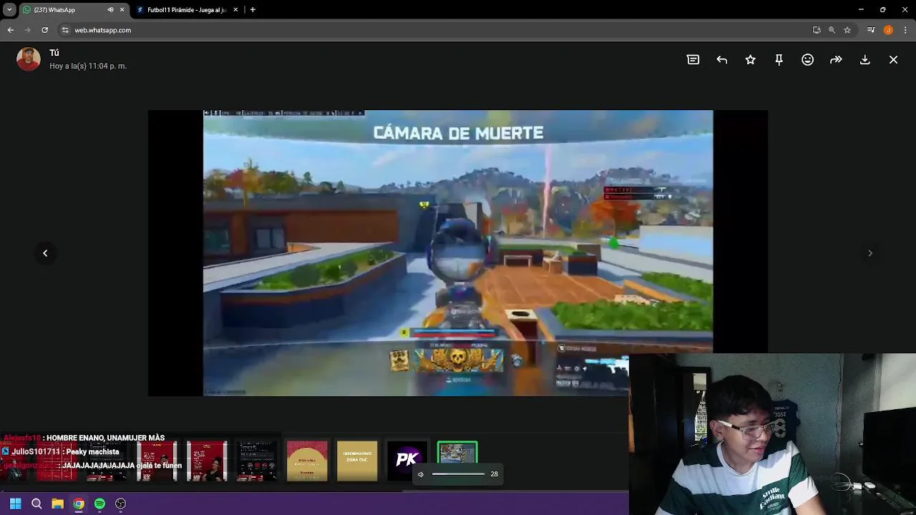Open the Chrome zoom magnifier icon
This screenshot has height=515, width=916.
(832, 30)
